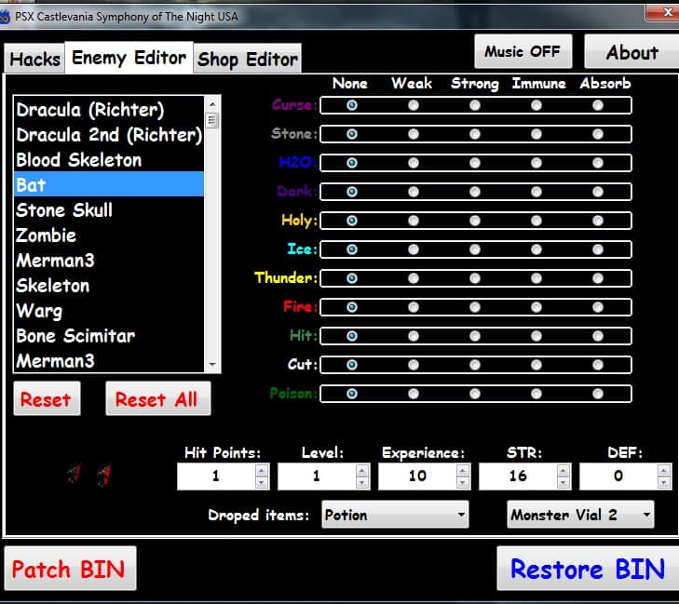
Task: Increase Experience with up arrow
Action: [463, 470]
